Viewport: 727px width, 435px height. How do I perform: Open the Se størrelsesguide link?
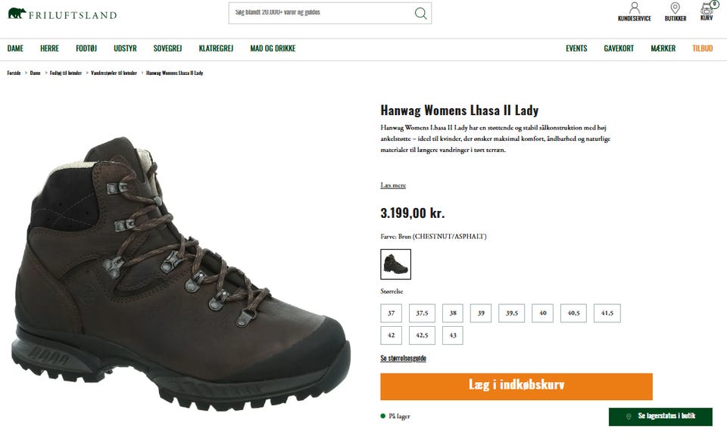[403, 358]
